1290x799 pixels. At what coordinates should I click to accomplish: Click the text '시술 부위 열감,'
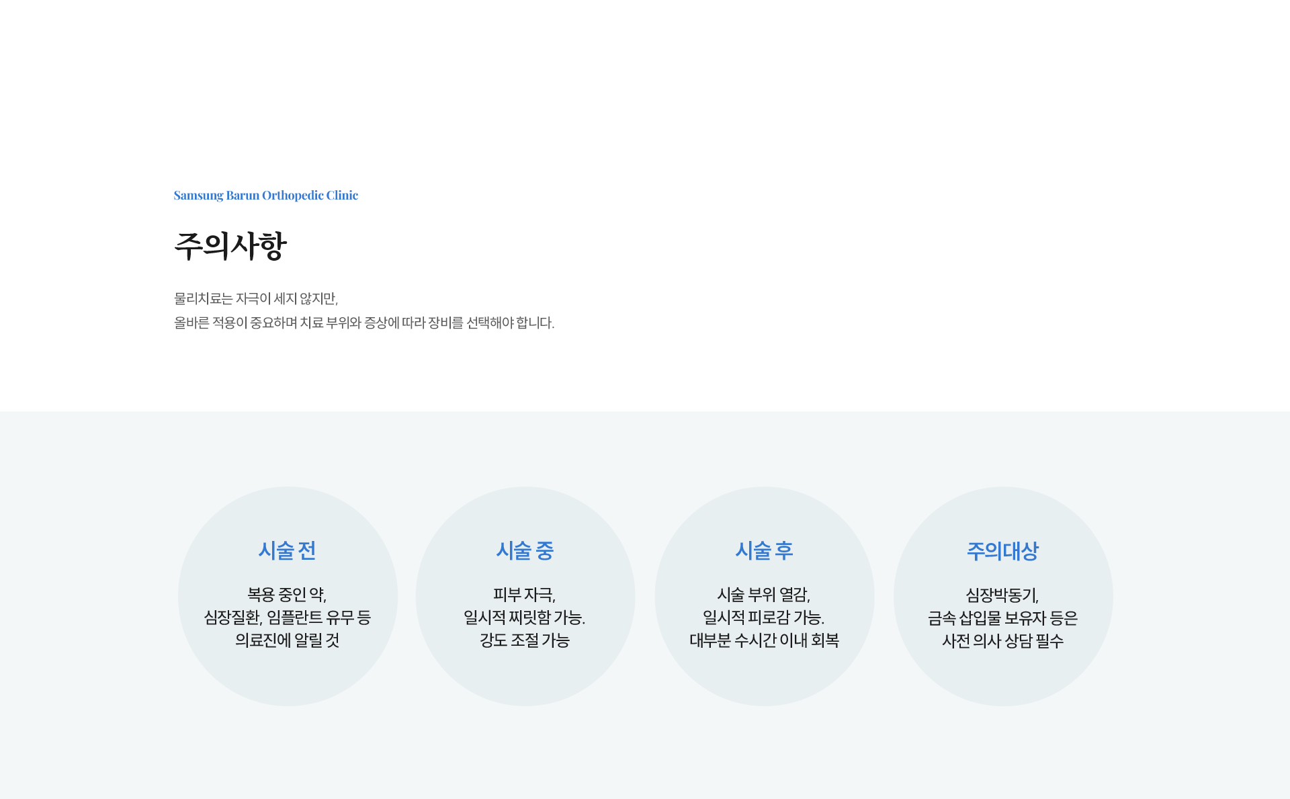[765, 595]
